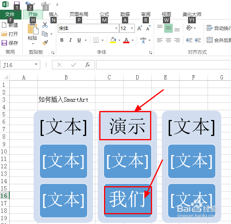The width and height of the screenshot is (231, 224).
Task: Select column C header
Action: pos(109,77)
